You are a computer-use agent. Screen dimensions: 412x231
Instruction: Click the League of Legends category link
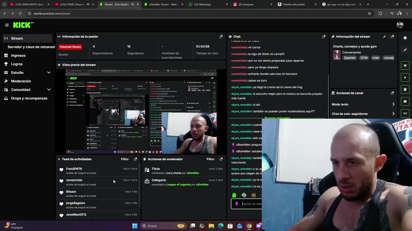click(x=179, y=184)
